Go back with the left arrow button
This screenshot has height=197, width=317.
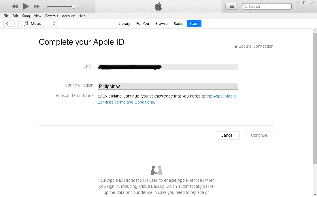pyautogui.click(x=7, y=23)
